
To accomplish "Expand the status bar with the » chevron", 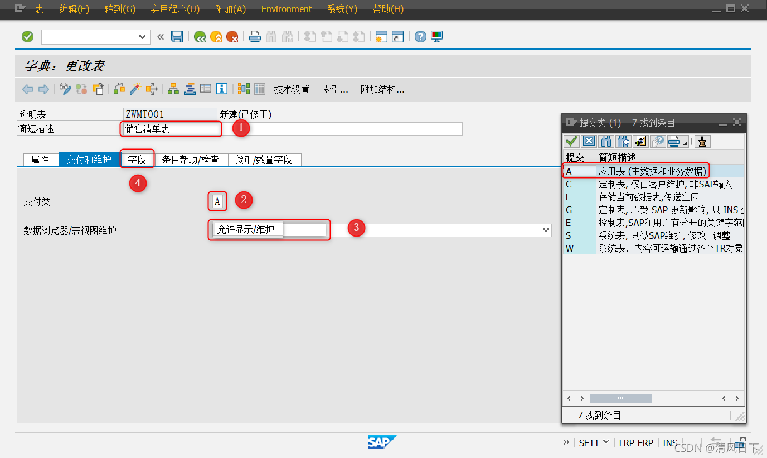I will click(x=567, y=442).
